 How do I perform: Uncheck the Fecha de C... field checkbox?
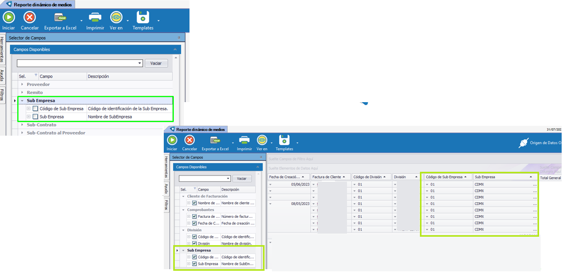194,223
